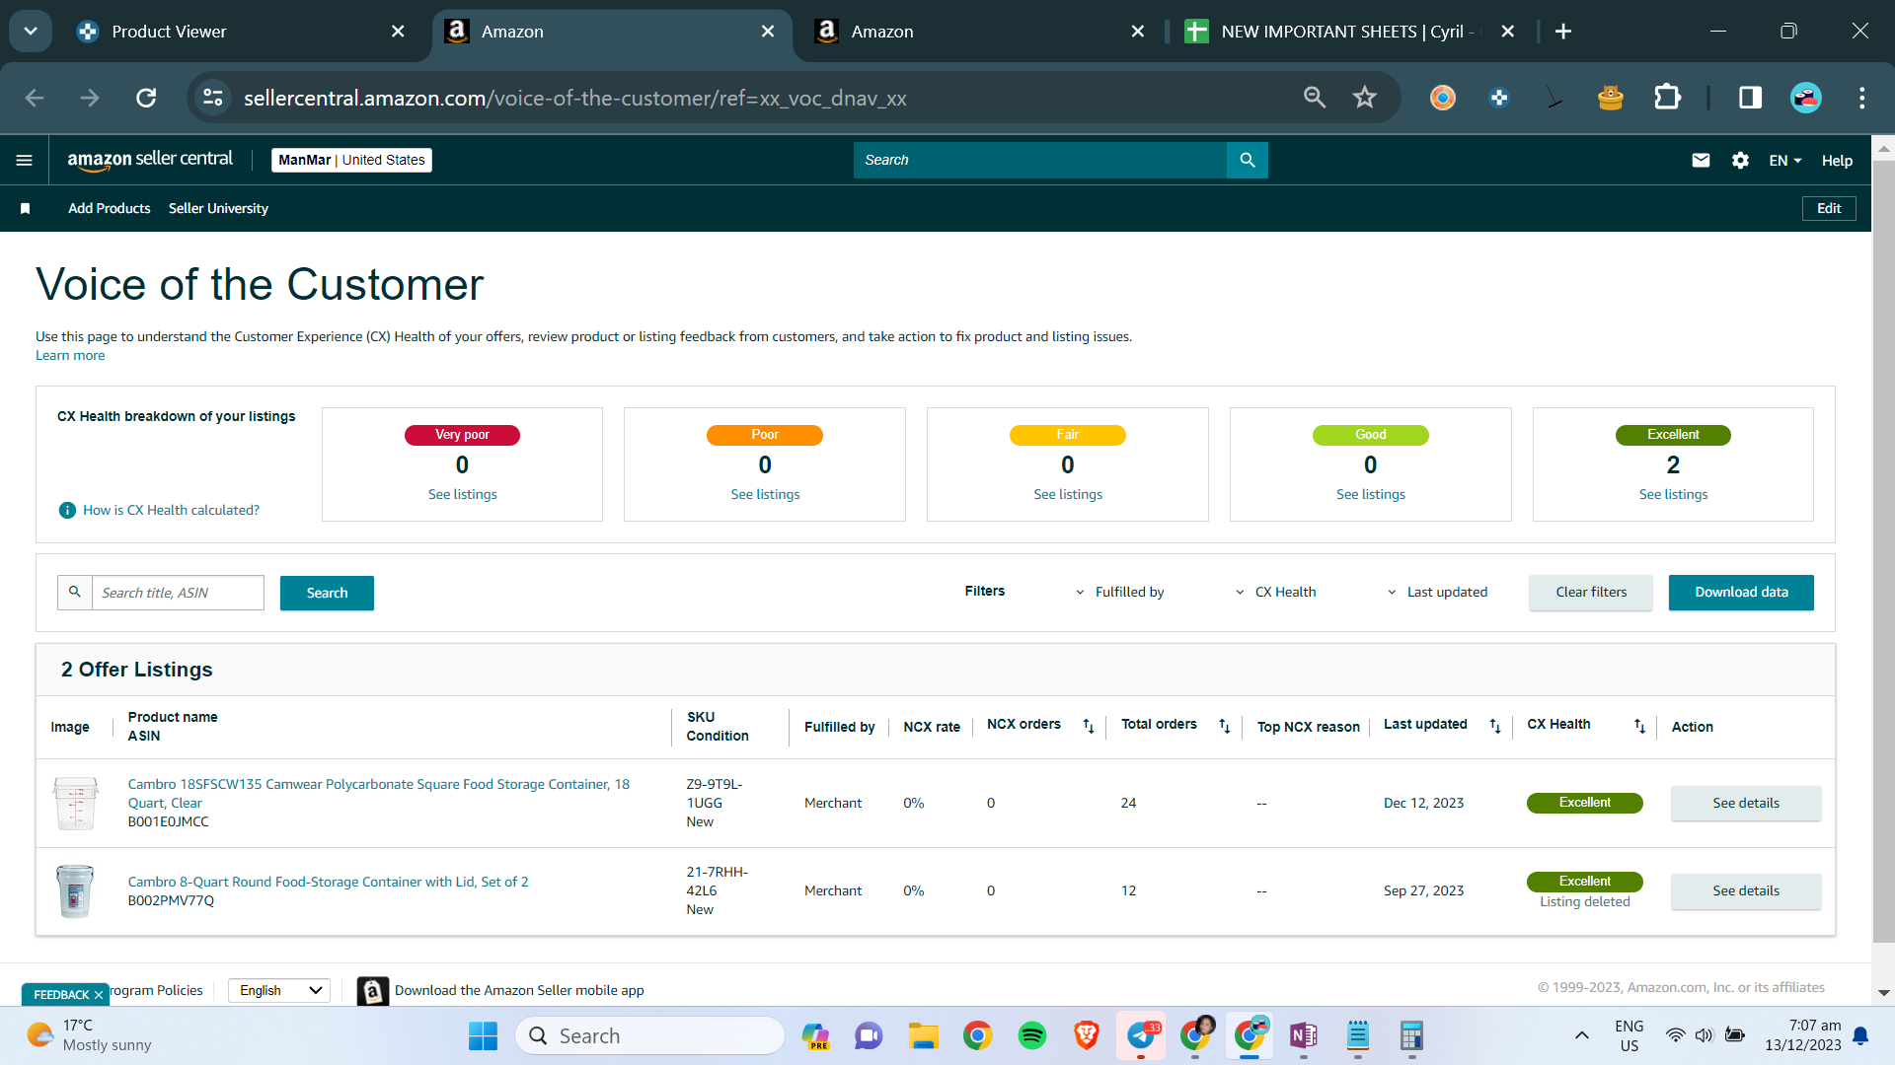
Task: Open OneNote from the taskbar
Action: coord(1303,1035)
